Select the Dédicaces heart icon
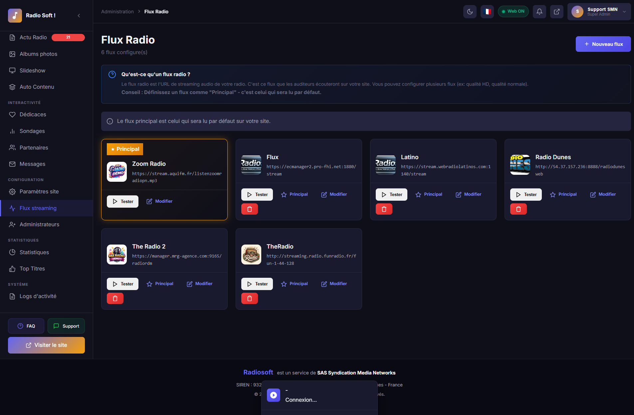 click(x=12, y=114)
